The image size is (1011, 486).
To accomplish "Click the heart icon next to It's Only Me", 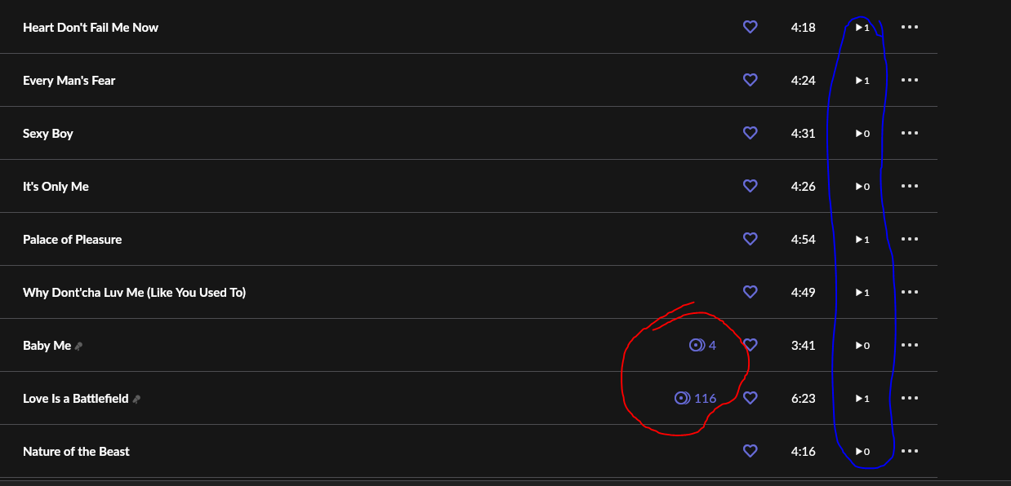I will (x=750, y=186).
